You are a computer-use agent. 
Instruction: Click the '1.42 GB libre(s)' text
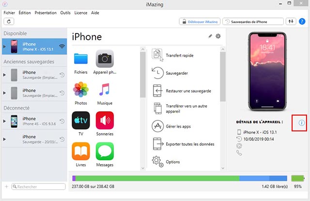(x=275, y=186)
